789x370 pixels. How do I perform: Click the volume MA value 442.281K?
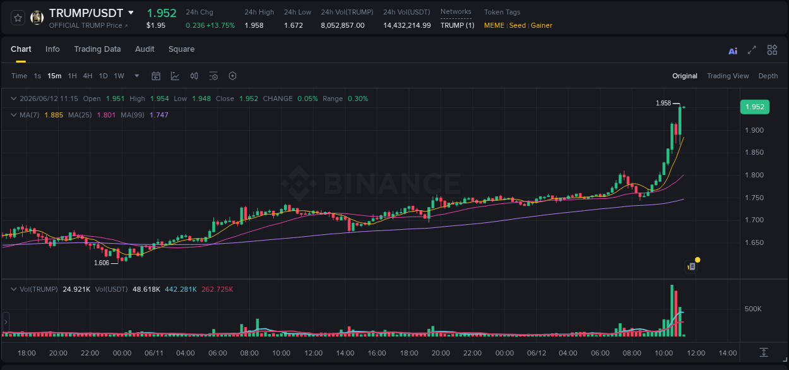tap(181, 289)
